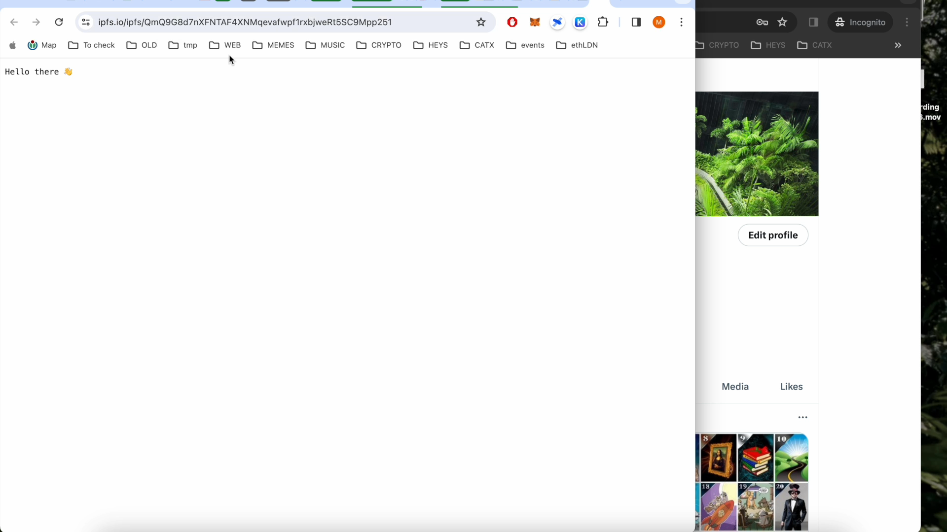The height and width of the screenshot is (532, 947).
Task: Show more bookmarks with double chevron
Action: (898, 45)
